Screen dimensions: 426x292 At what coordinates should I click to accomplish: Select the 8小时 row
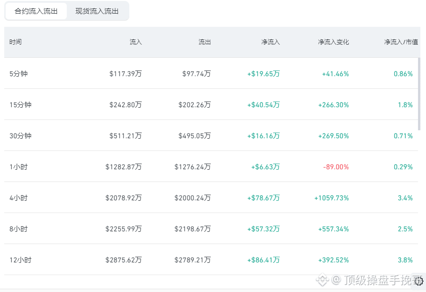(x=211, y=229)
